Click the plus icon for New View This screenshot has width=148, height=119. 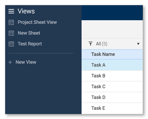click(10, 62)
